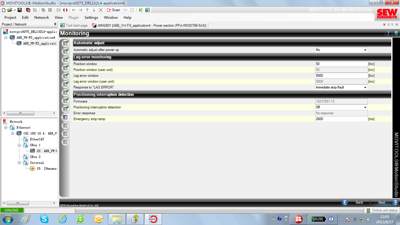Click the Back button
Viewport: 400px width, 225px height.
pos(356,203)
